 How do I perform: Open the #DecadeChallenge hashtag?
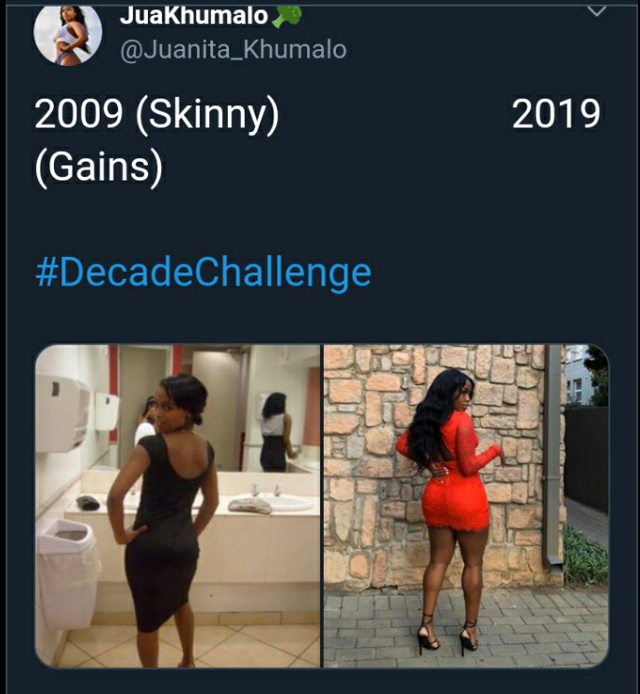203,273
